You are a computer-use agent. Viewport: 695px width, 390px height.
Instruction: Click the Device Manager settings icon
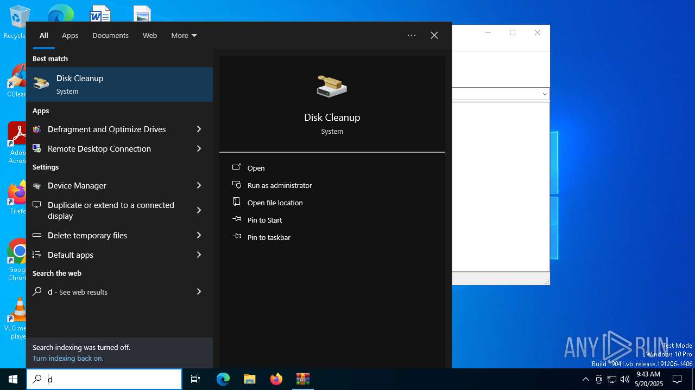click(37, 186)
